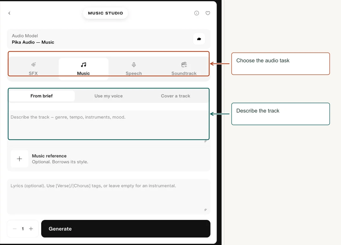This screenshot has width=341, height=245.
Task: Click the Audio Model label
Action: click(25, 36)
